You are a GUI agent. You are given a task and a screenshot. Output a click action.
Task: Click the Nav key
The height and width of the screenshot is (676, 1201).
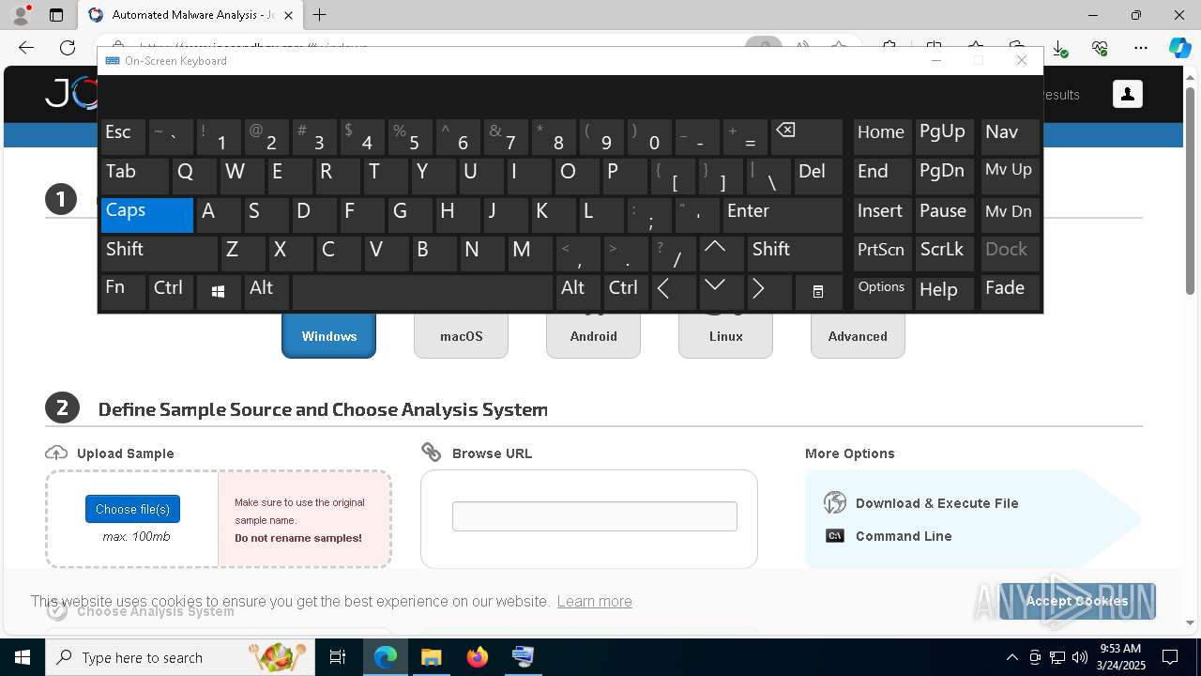pyautogui.click(x=1010, y=136)
